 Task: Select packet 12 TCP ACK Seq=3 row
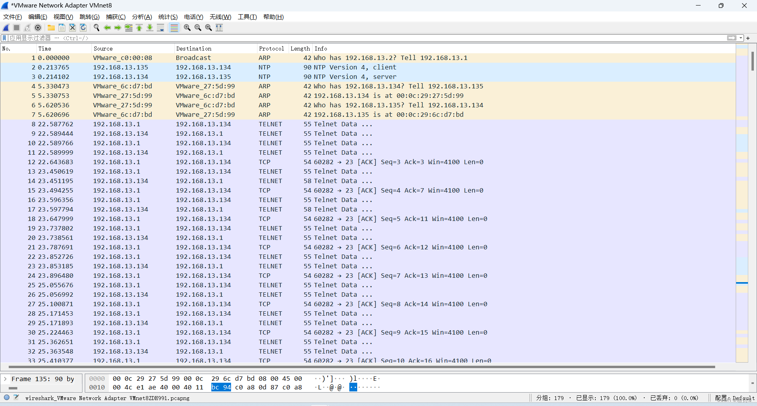368,162
